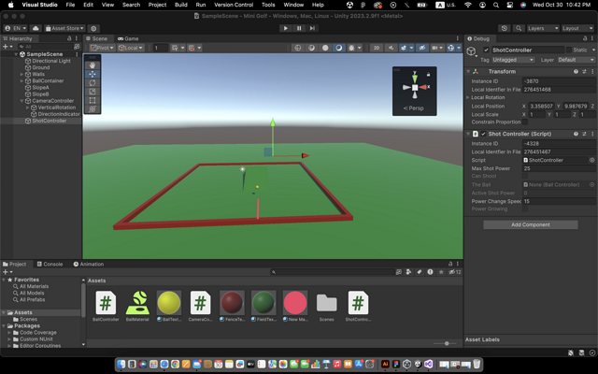Expand Local Rotation property

[x=468, y=97]
